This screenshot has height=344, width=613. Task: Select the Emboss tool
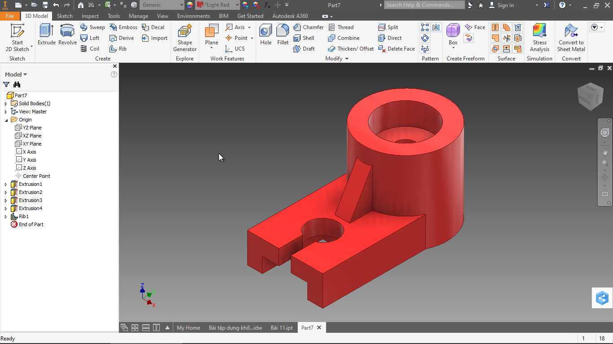(123, 27)
